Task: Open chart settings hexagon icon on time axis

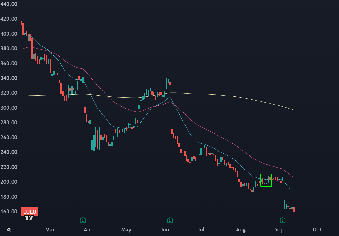Action: 9,230
